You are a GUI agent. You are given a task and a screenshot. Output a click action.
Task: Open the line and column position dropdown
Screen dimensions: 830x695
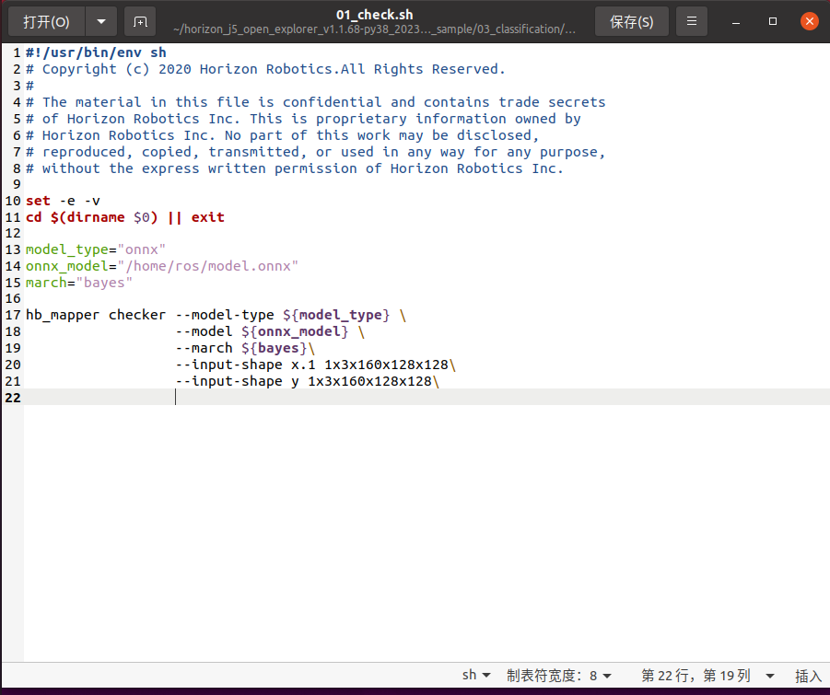(x=707, y=676)
